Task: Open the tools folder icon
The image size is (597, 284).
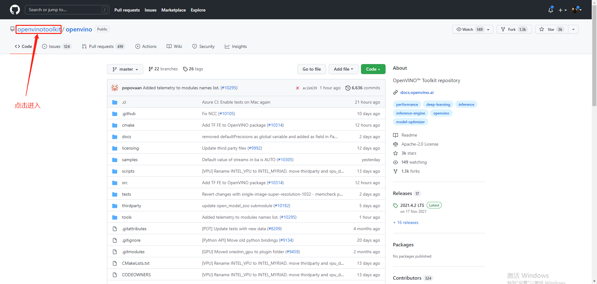Action: [115, 217]
